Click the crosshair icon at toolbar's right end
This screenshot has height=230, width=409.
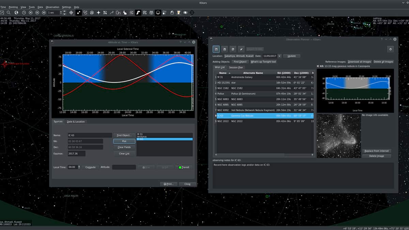click(x=192, y=13)
